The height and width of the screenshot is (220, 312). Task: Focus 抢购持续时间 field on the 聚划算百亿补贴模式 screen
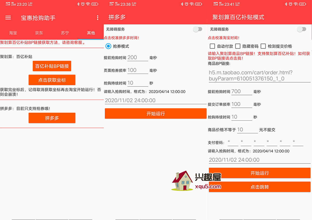pos(242,117)
